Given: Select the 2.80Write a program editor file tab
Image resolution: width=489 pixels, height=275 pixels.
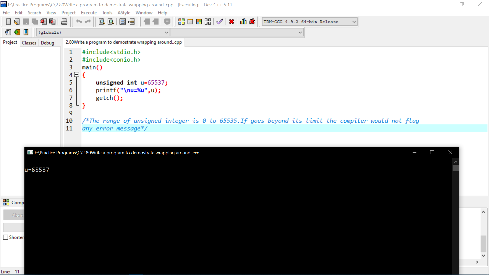Looking at the screenshot, I should (x=124, y=42).
